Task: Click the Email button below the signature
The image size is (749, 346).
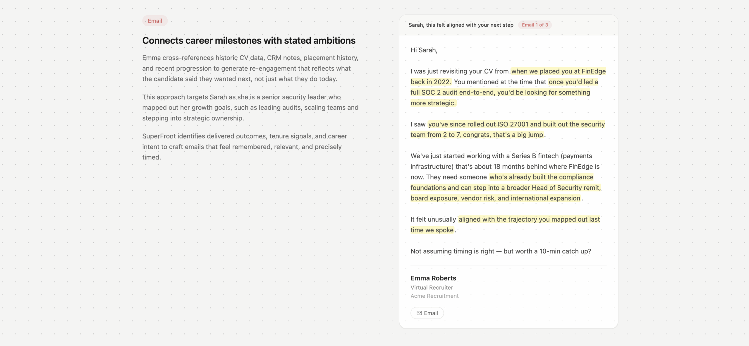Action: click(x=427, y=313)
